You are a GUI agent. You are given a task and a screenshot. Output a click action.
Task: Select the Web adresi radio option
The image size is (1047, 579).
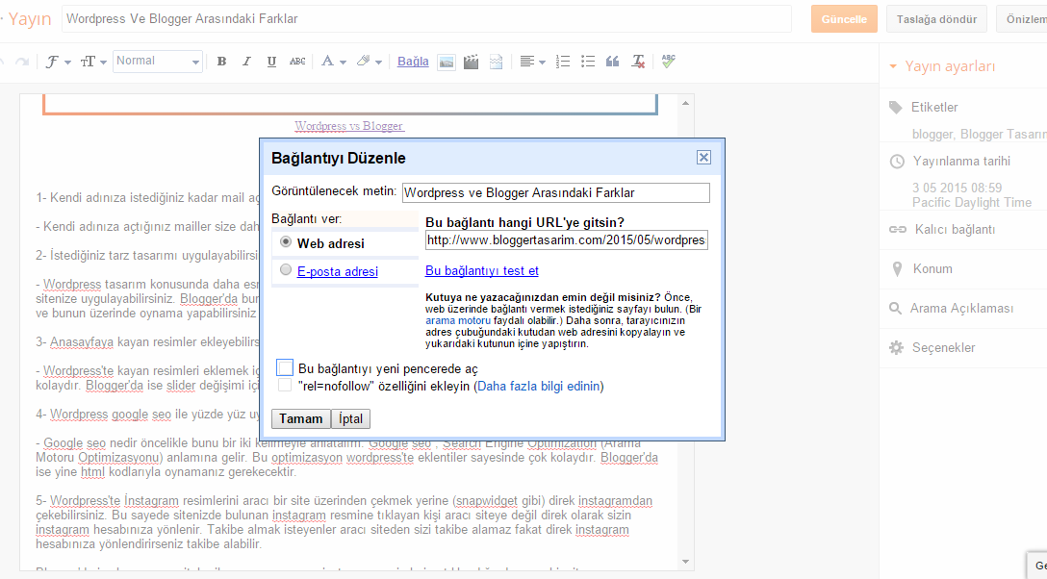click(286, 242)
